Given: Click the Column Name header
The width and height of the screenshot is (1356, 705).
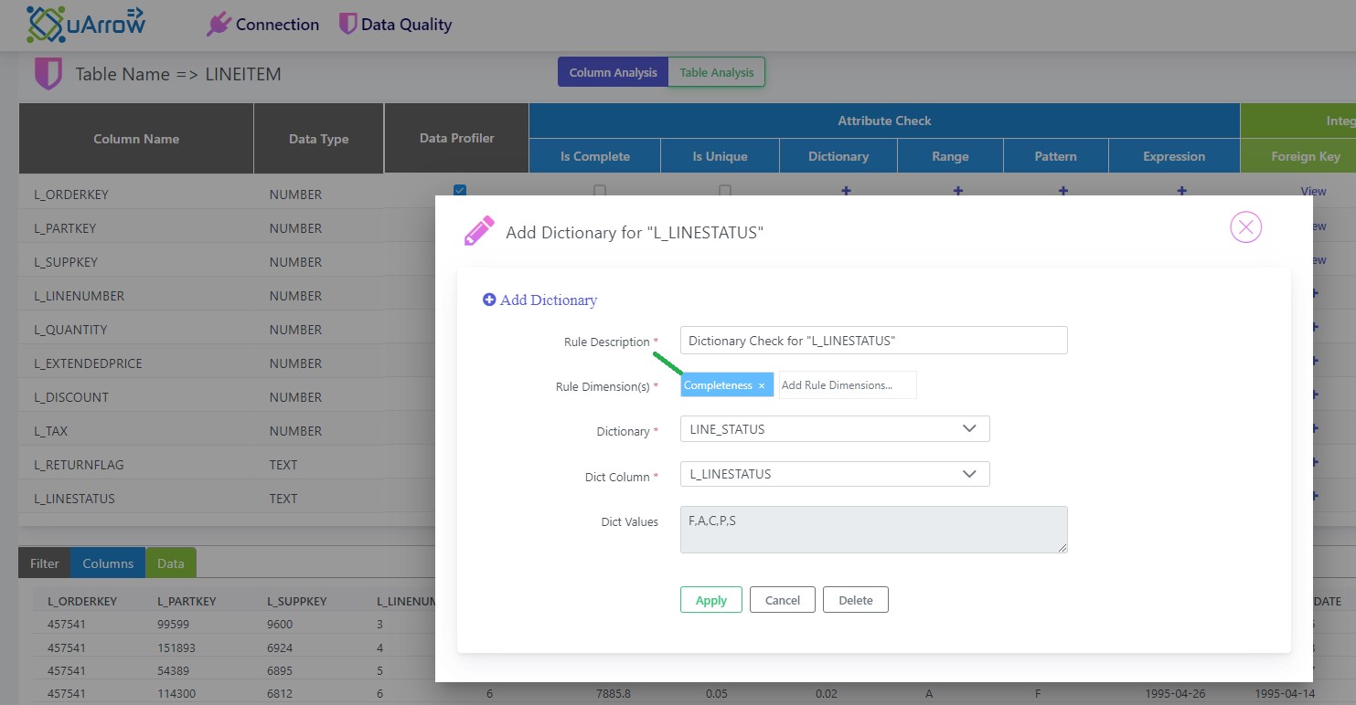Looking at the screenshot, I should point(136,139).
